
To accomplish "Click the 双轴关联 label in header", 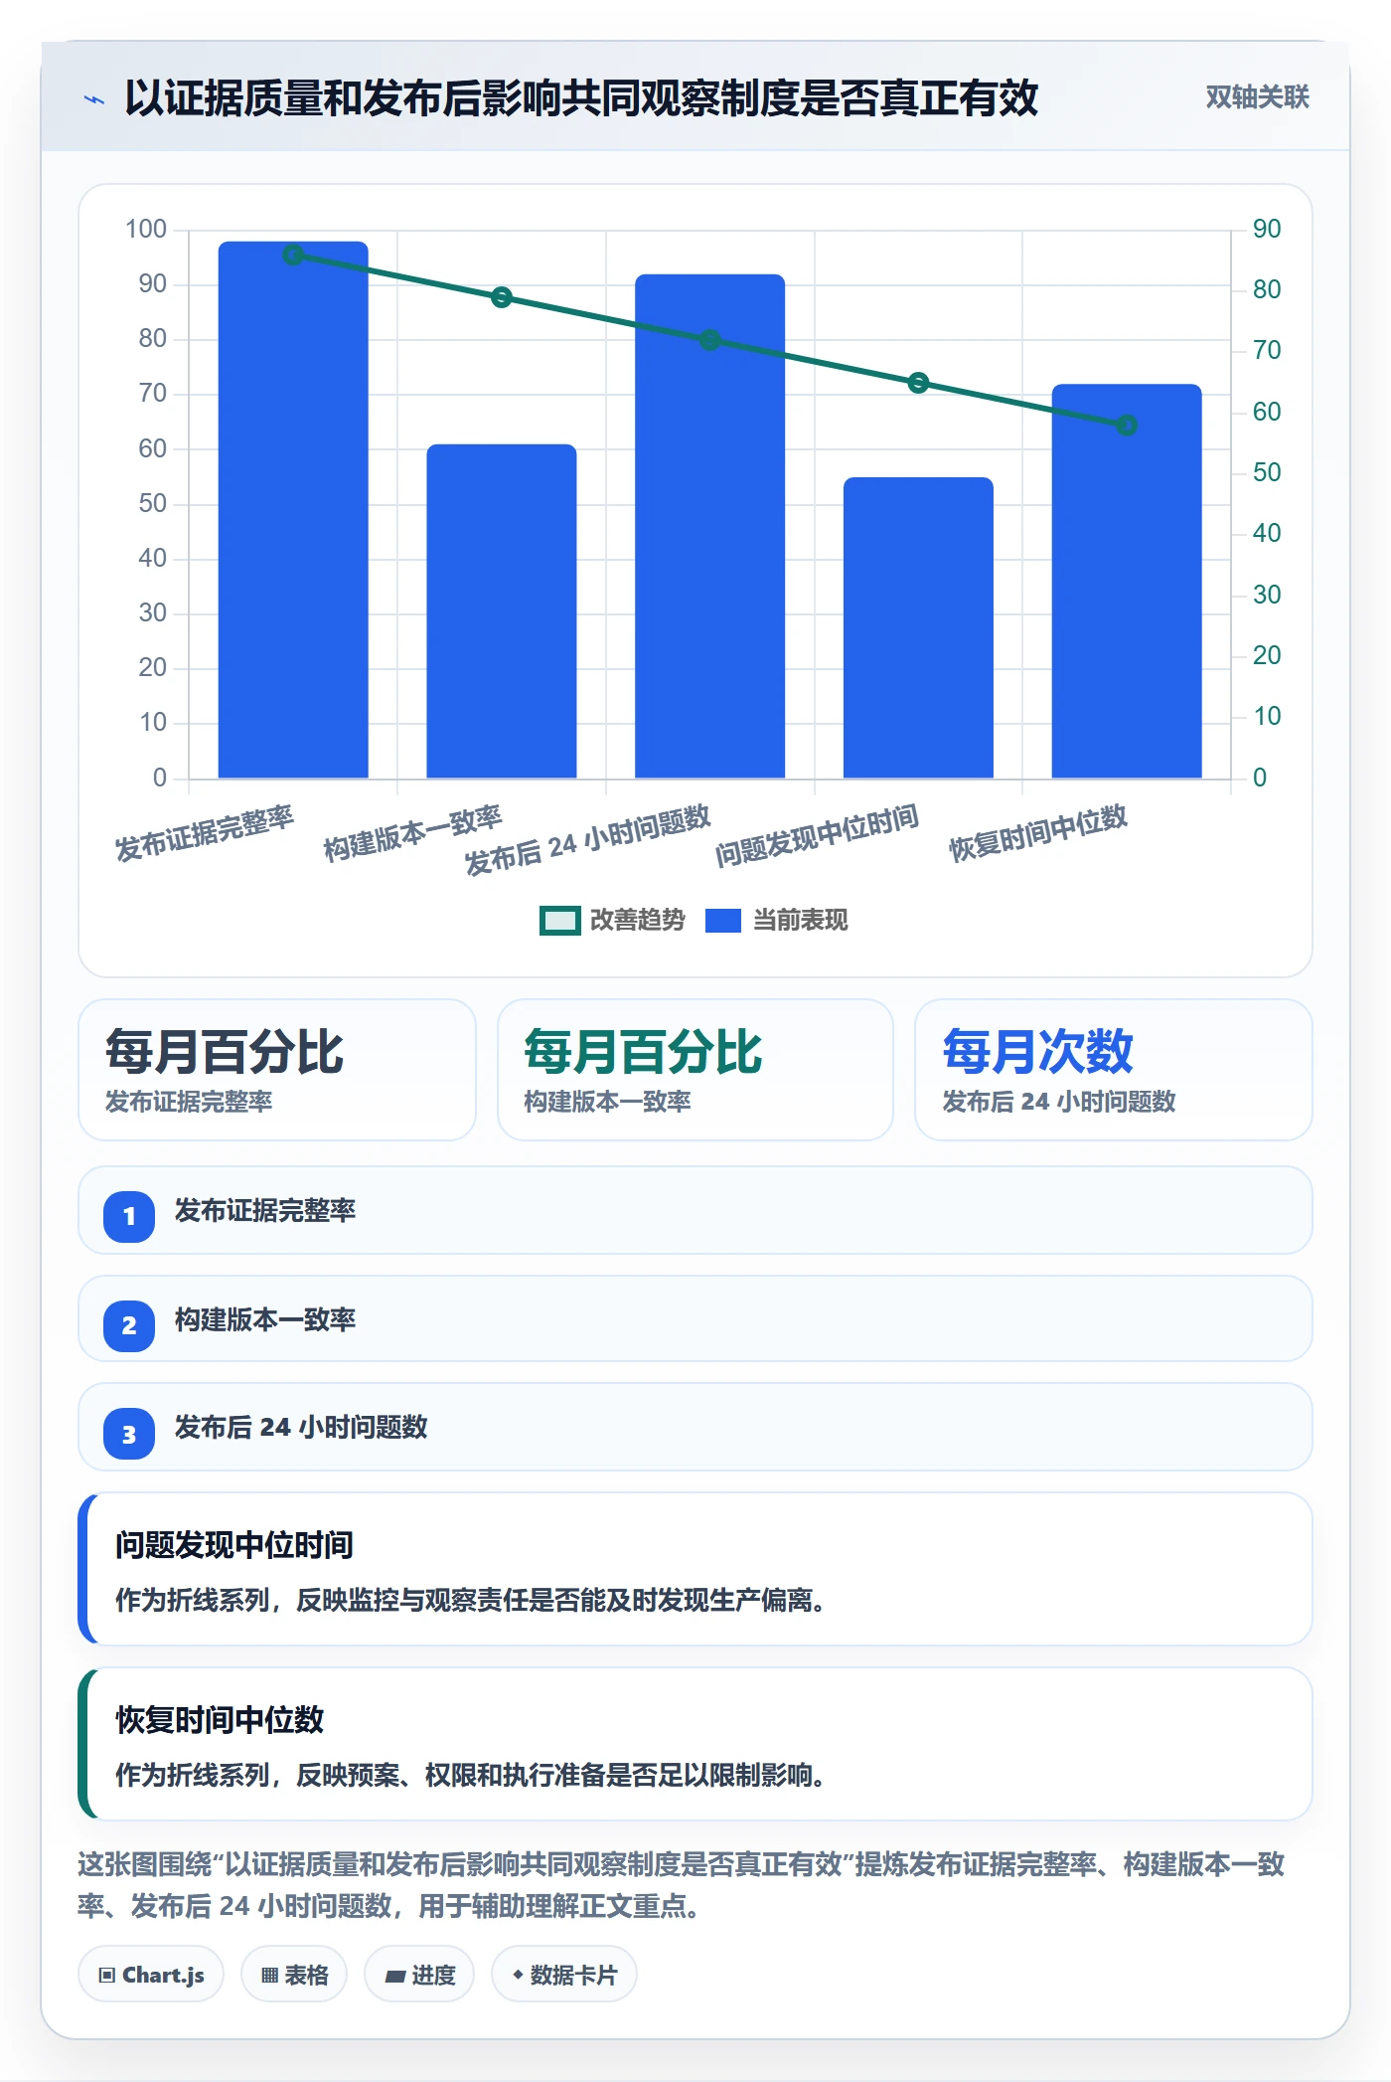I will click(1258, 97).
